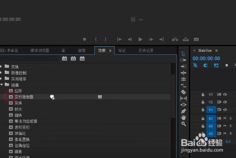Toggle Linked Selection in timeline
The height and width of the screenshot is (158, 236).
pos(216,65)
